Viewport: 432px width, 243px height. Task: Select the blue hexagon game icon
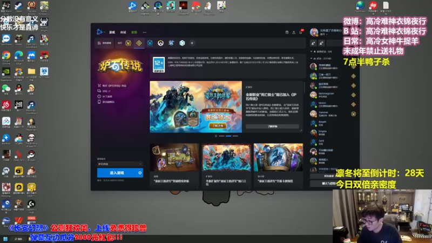click(x=182, y=43)
